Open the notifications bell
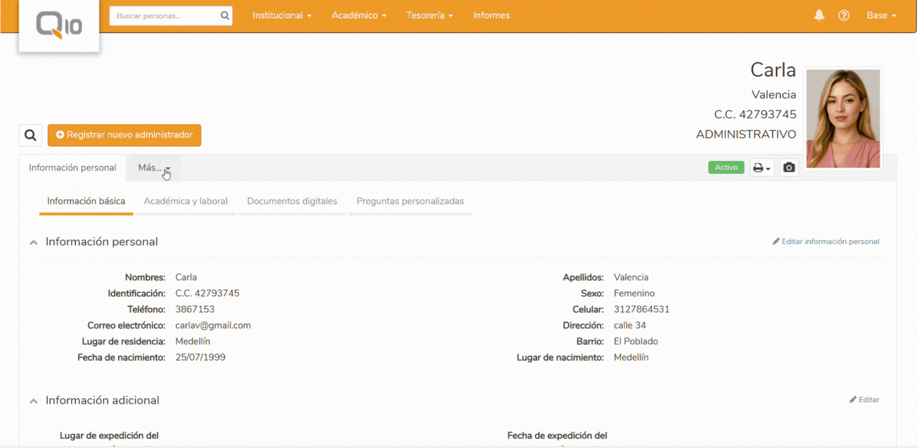This screenshot has height=448, width=918. [819, 15]
